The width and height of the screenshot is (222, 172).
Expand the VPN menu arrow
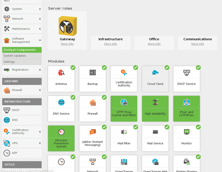click(40, 143)
